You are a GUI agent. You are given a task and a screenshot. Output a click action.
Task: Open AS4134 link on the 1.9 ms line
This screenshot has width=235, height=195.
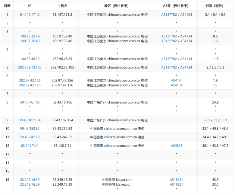[x=177, y=81]
